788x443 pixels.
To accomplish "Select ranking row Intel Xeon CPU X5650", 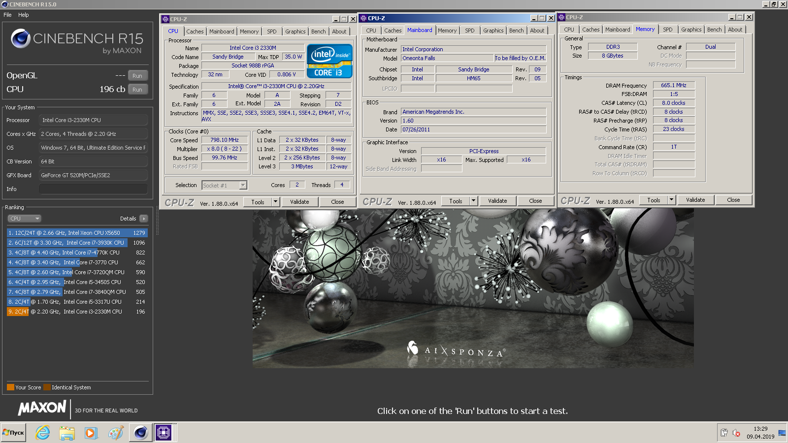I will pyautogui.click(x=77, y=233).
